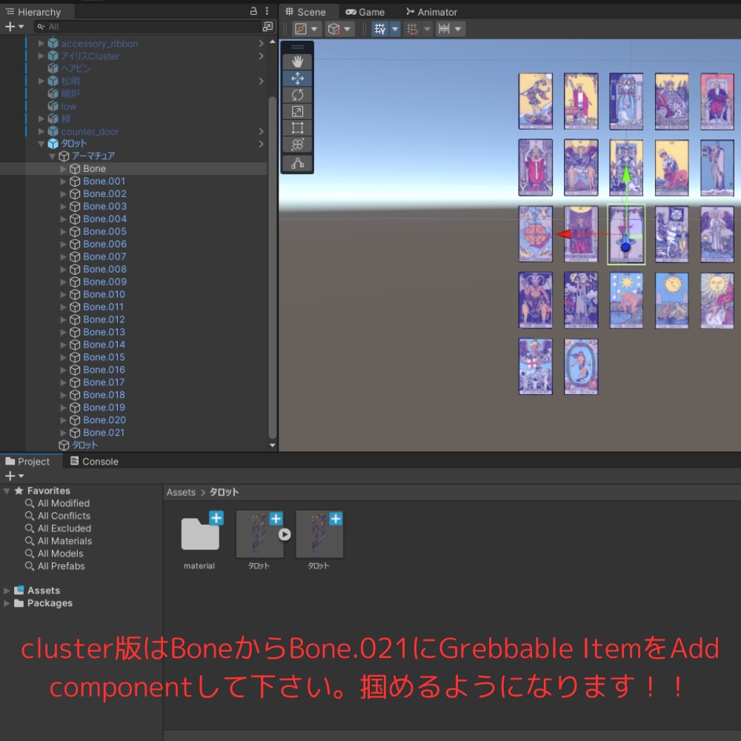Screen dimensions: 741x741
Task: Select the Hand view tool
Action: (x=297, y=61)
